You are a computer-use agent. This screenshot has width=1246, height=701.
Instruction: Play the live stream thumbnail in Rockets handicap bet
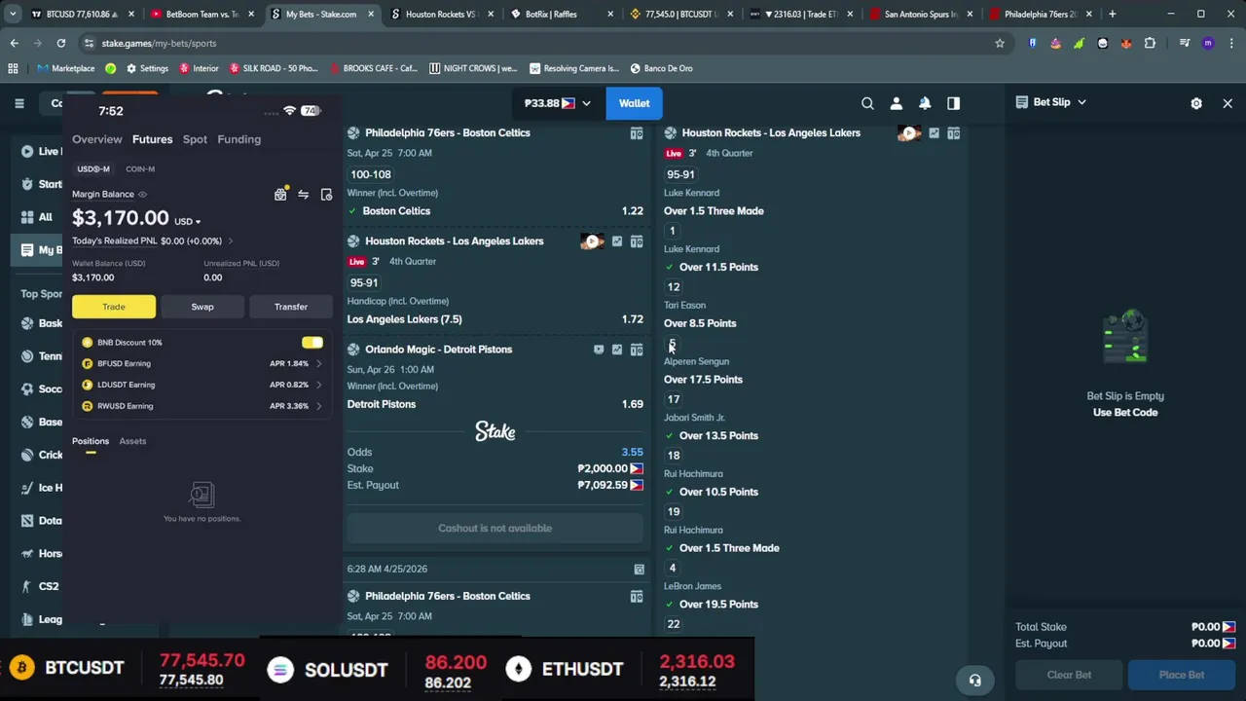(592, 241)
